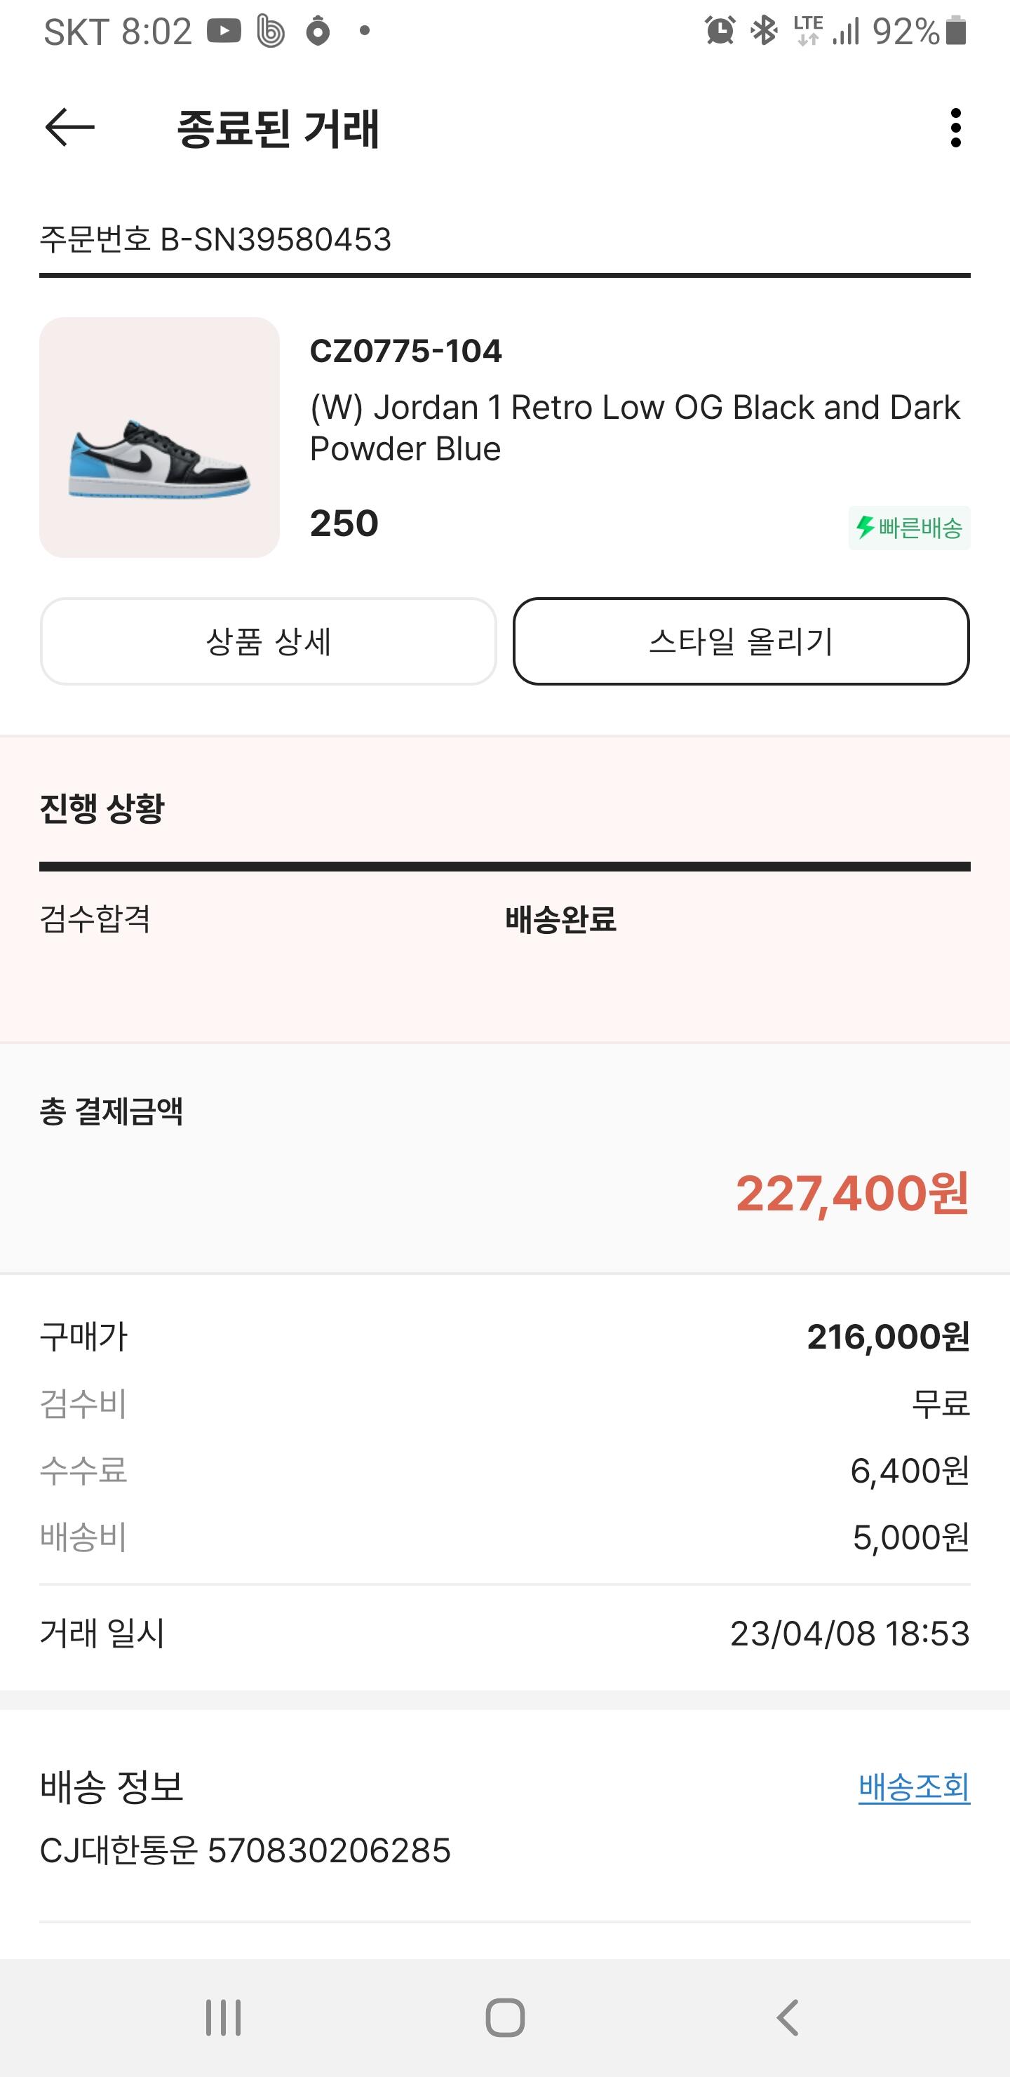Tap the CJ대한통운 tracking number text
The image size is (1010, 2077).
click(245, 1850)
